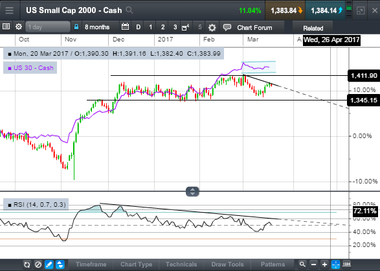Open the Chart Forum speech bubble icon

point(227,27)
